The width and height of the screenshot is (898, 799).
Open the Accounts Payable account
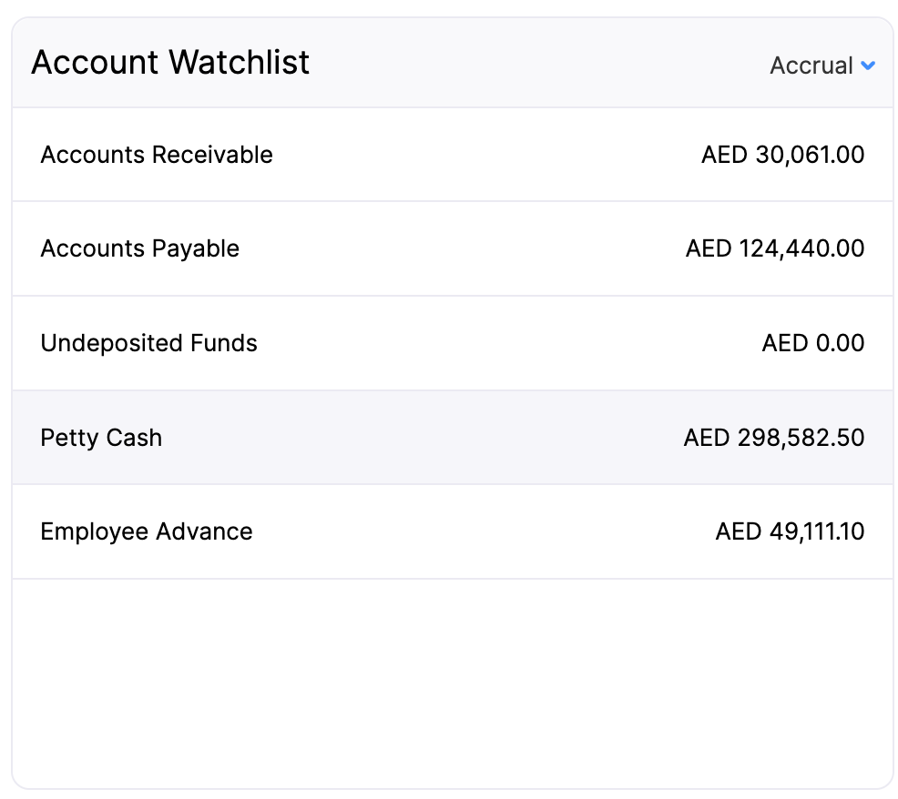449,248
